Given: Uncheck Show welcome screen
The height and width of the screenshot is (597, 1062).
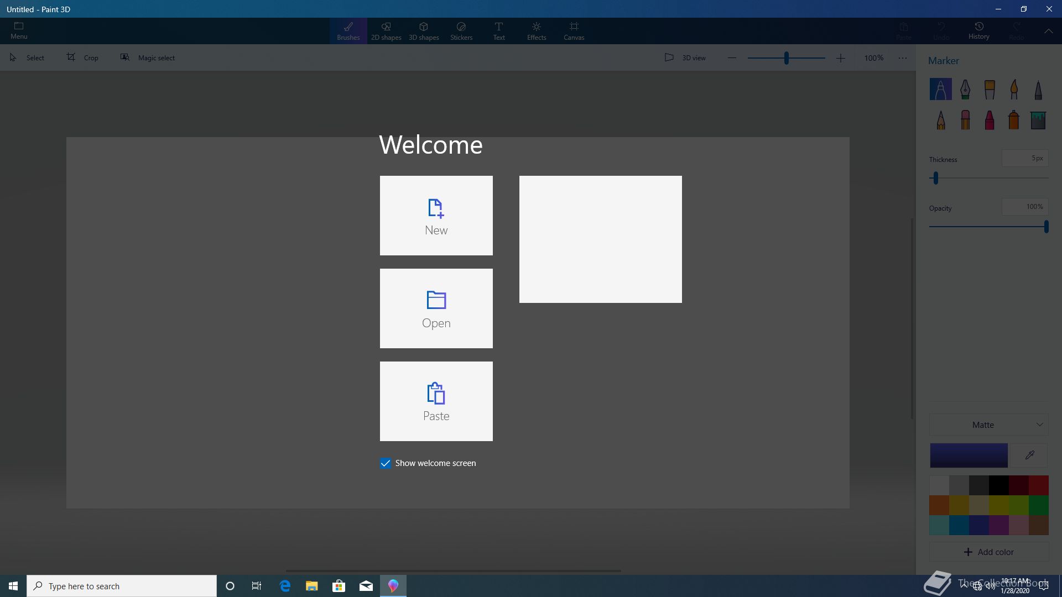Looking at the screenshot, I should 386,463.
